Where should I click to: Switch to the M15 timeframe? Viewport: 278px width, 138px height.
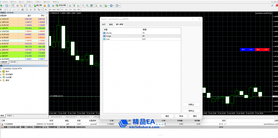coord(54,10)
